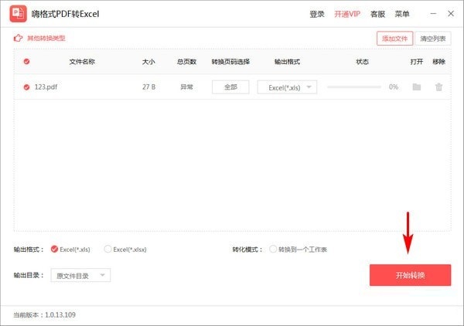The width and height of the screenshot is (464, 326).
Task: Start conversion with 开始转换 button
Action: (x=410, y=275)
